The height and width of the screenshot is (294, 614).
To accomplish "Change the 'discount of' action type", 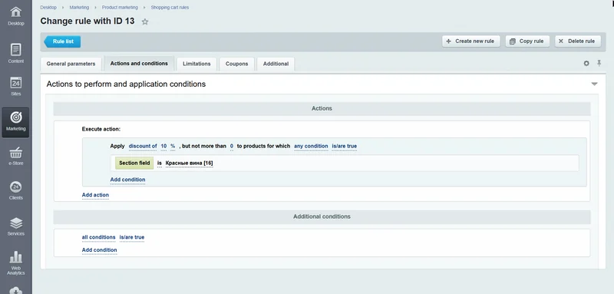I will (143, 146).
